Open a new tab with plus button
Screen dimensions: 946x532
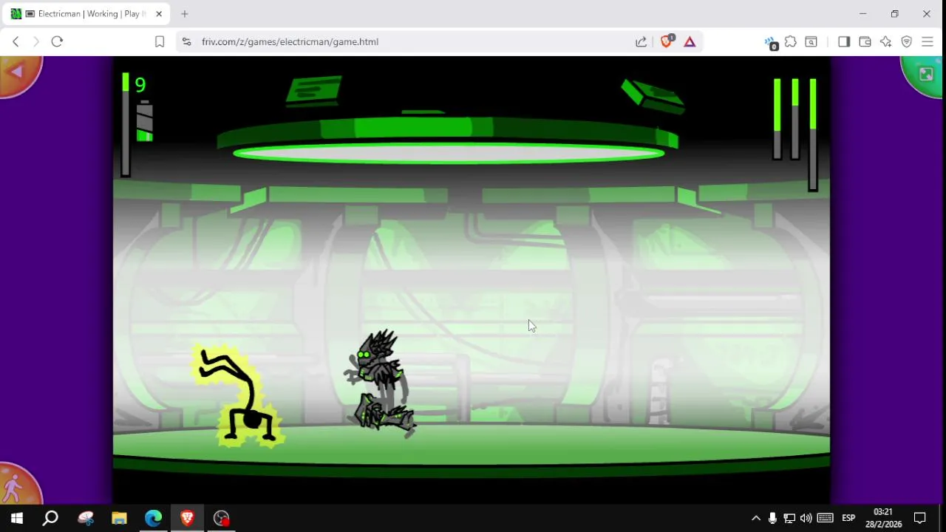coord(185,14)
